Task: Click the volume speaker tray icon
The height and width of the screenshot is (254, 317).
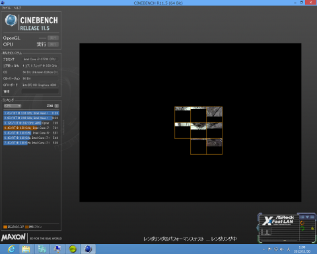Action: [x=282, y=249]
